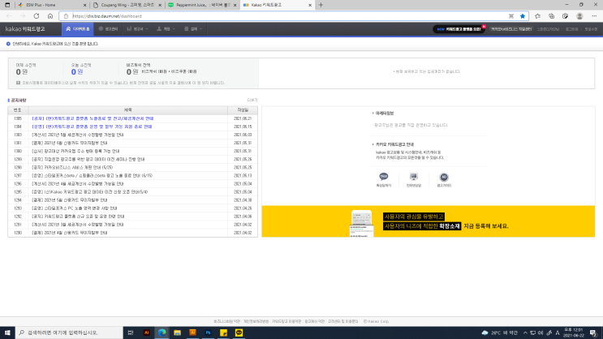The width and height of the screenshot is (603, 339).
Task: Click the browser back arrow
Action: tap(8, 16)
